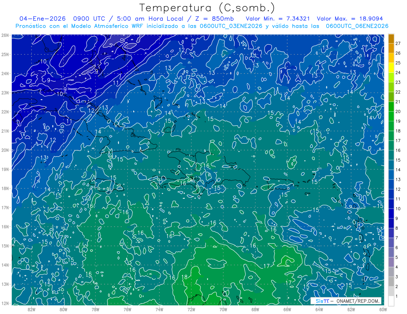
Task: Click the color scale value 7
Action: click(x=398, y=238)
